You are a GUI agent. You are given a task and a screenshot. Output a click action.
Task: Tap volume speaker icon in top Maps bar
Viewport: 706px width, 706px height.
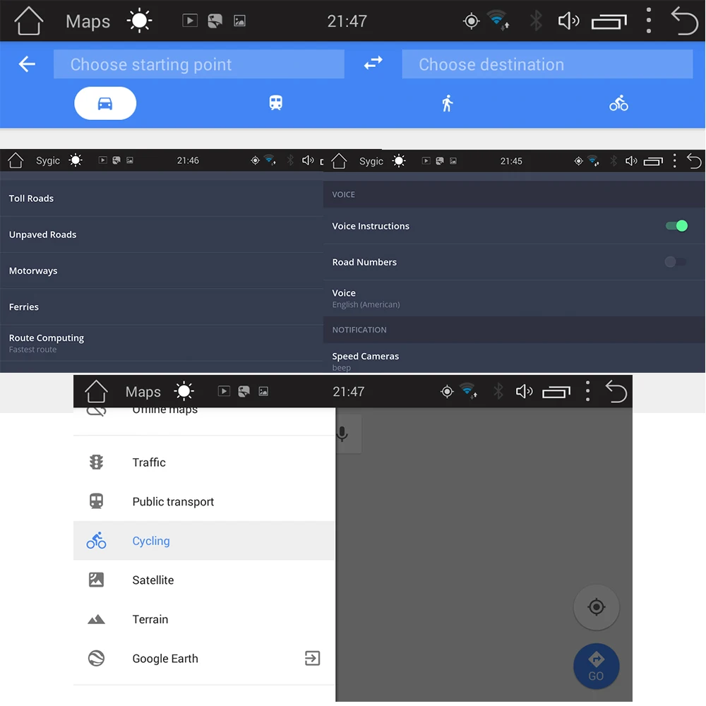[568, 20]
